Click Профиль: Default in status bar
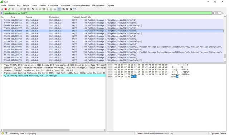The width and height of the screenshot is (229, 135). tap(218, 134)
